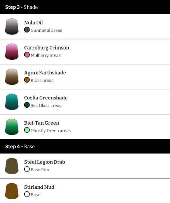Click the Gunmetal color circle swatch
This screenshot has width=170, height=203.
tap(27, 30)
